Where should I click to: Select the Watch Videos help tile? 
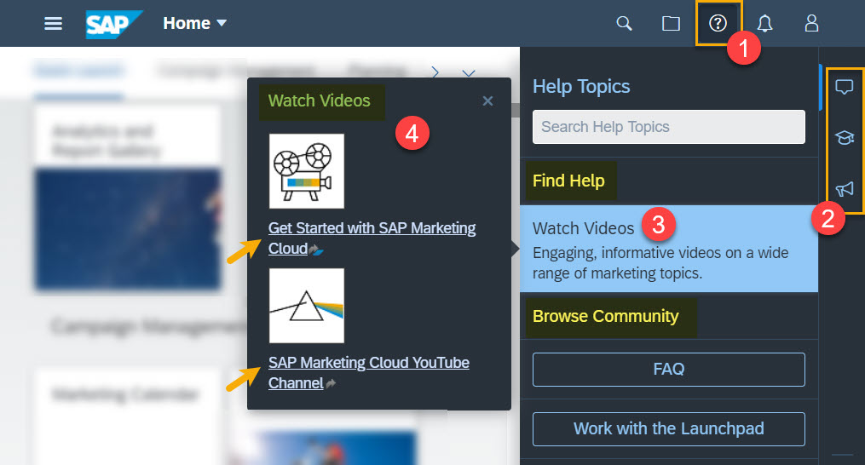pos(669,249)
